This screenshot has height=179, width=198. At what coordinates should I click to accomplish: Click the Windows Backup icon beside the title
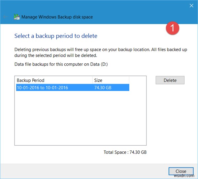click(17, 17)
